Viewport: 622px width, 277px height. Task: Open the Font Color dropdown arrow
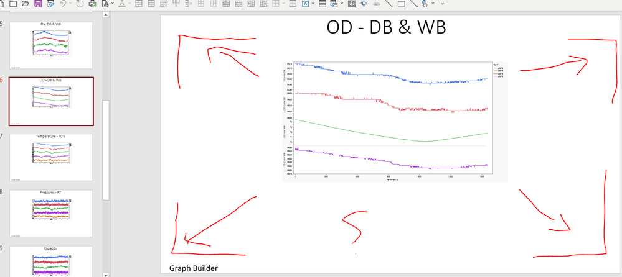point(130,3)
